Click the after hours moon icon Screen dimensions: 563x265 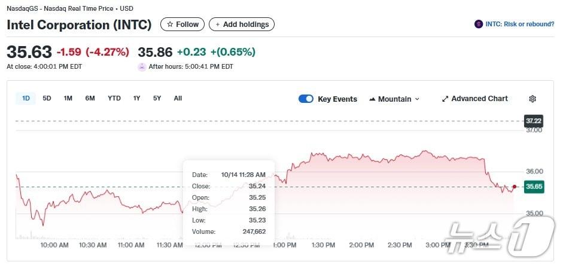pos(142,67)
